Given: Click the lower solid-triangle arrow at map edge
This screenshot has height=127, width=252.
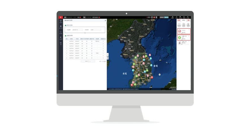Looking at the screenshot, I should click(108, 58).
